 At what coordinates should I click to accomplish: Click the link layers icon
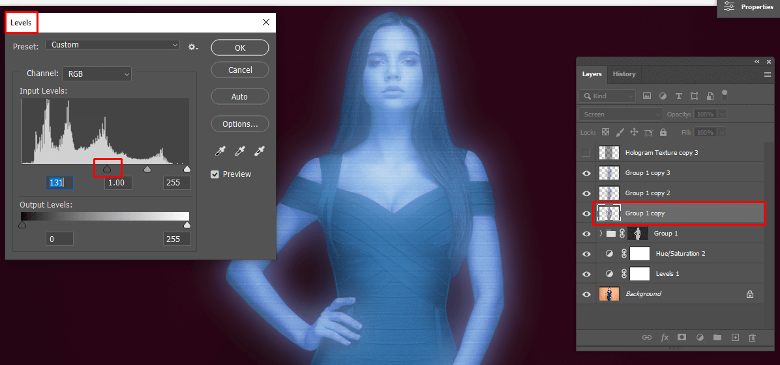(x=647, y=337)
